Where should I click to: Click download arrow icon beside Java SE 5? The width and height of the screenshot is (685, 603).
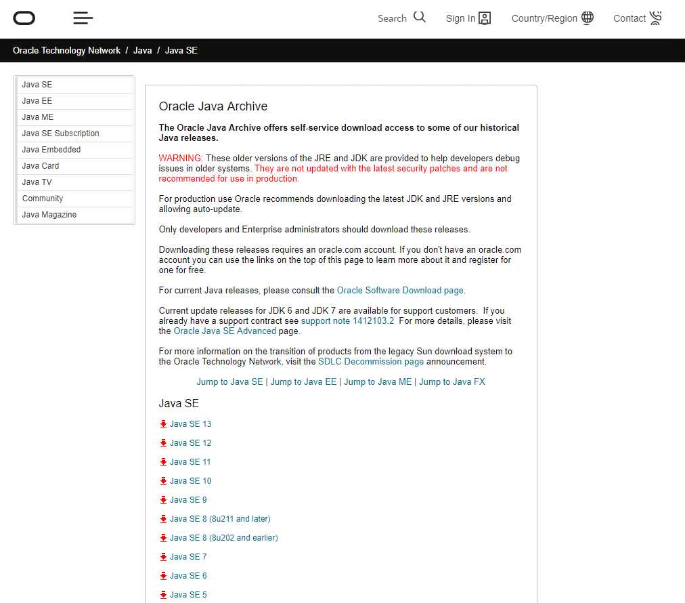pyautogui.click(x=163, y=595)
